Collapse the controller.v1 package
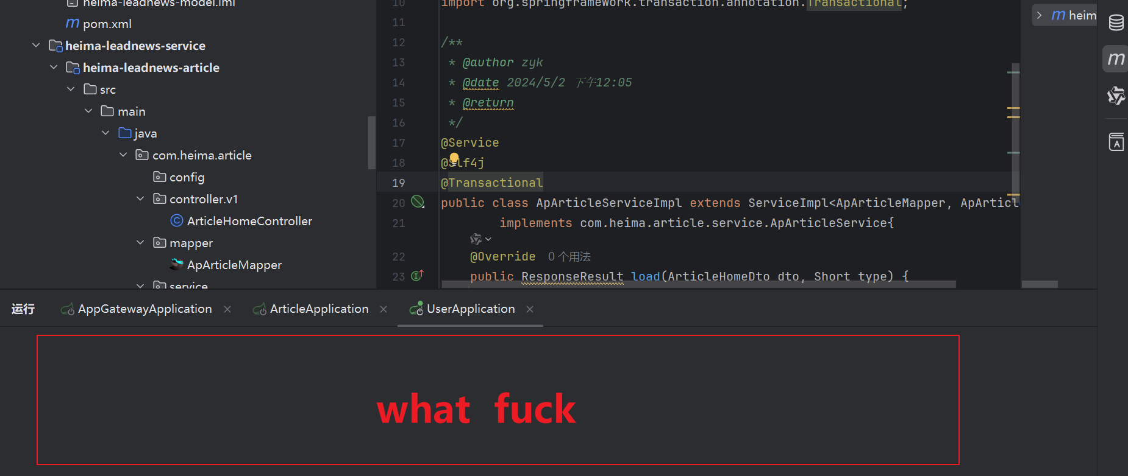This screenshot has width=1128, height=476. click(x=140, y=199)
